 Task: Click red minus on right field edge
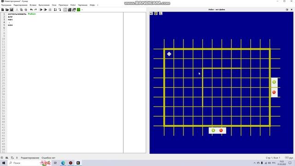coord(274,92)
